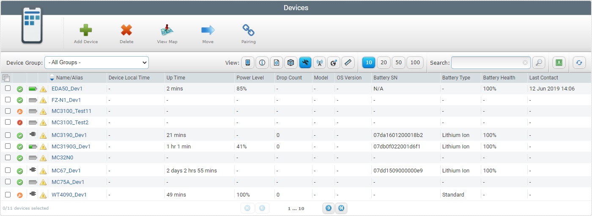The image size is (592, 216).
Task: Open the EDA50_Dev1 device link
Action: point(67,89)
